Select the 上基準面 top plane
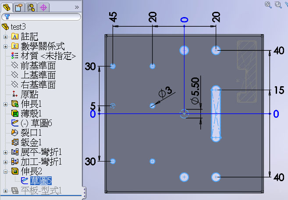Screen dimensions: 288x200 coord(38,75)
